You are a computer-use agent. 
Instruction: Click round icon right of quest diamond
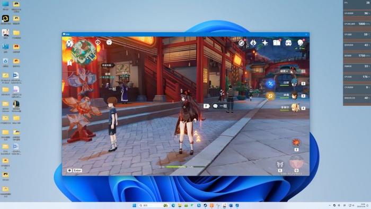point(109,42)
